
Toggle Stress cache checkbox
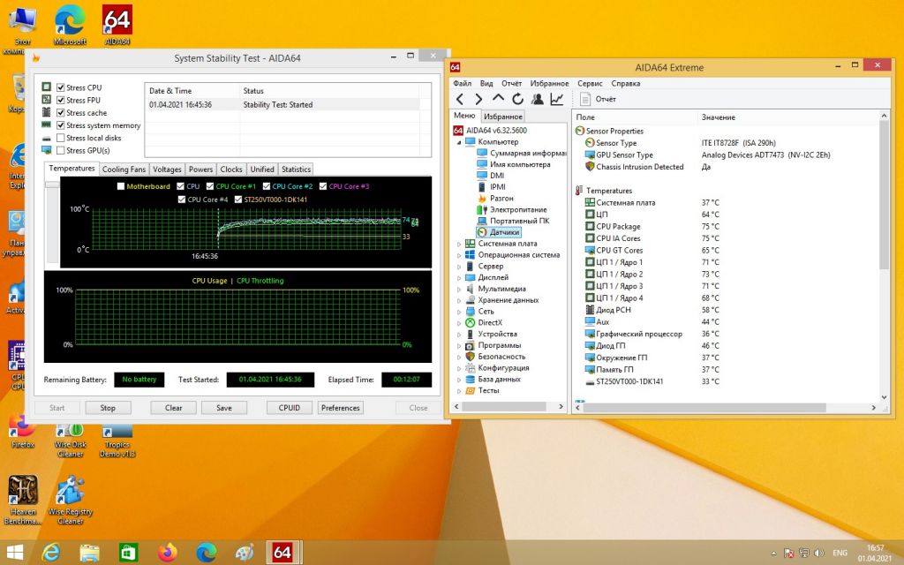(x=61, y=113)
